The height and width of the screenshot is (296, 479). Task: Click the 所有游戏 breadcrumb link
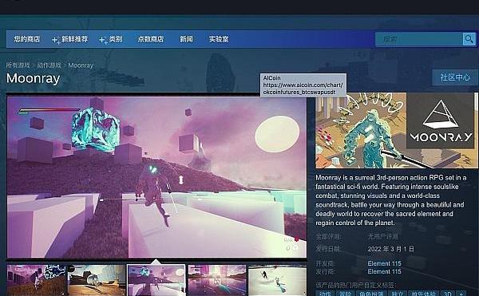(x=18, y=65)
